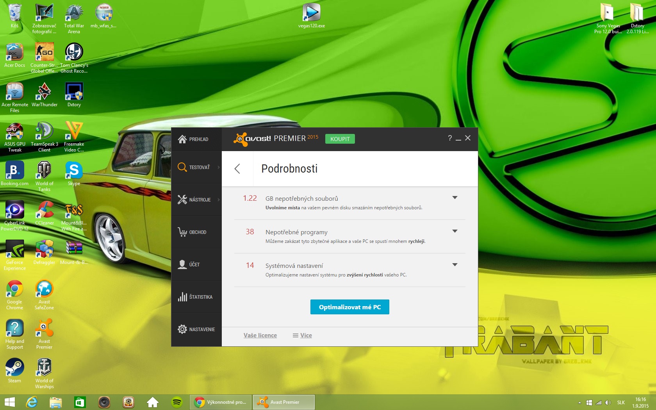Click the avast! Premier logo in header
Image resolution: width=656 pixels, height=410 pixels.
[276, 139]
